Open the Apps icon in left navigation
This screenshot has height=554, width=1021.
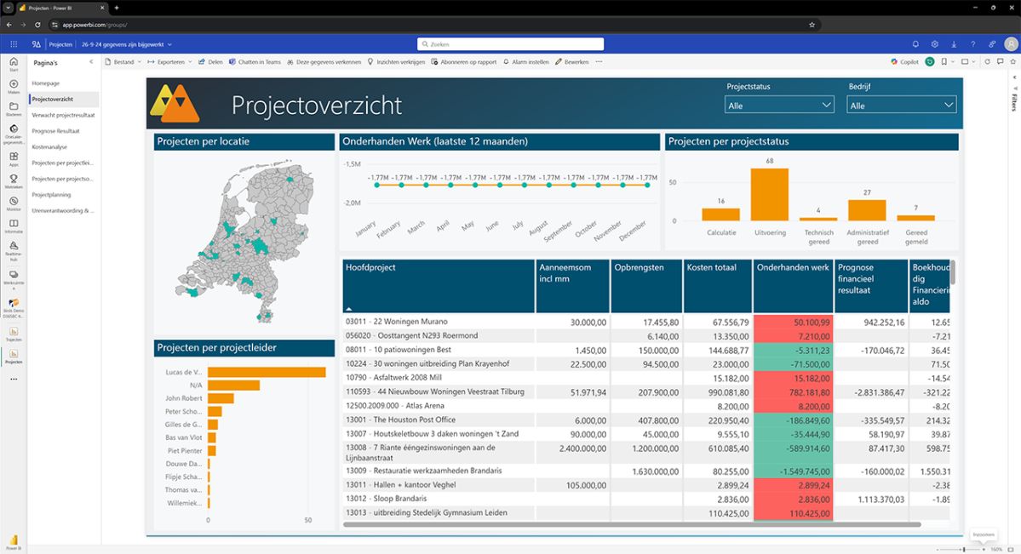(x=14, y=157)
